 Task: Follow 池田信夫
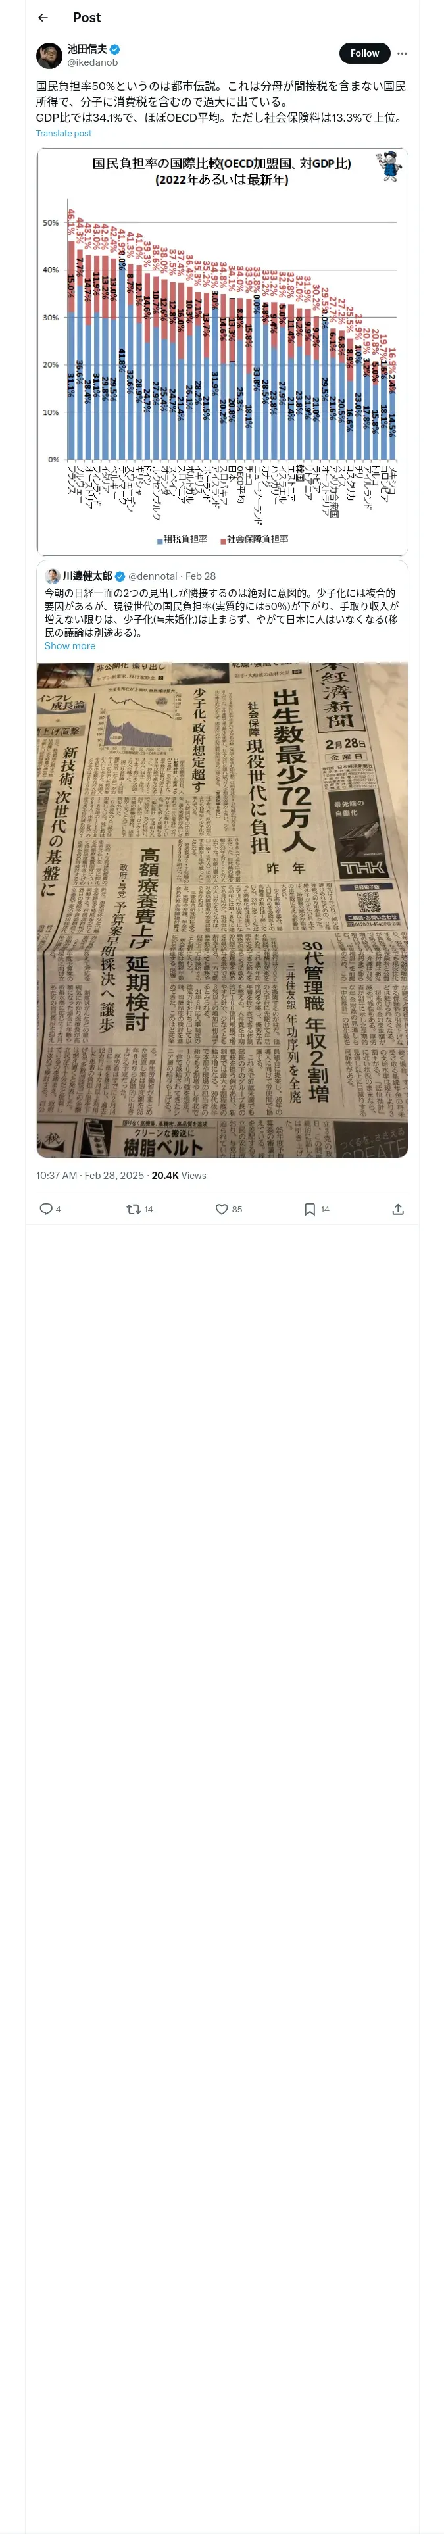click(x=364, y=53)
